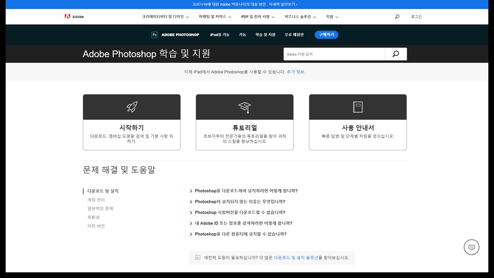
Task: Expand 'Photoshop을 다운로드하여 설치하려면' question
Action: pos(243,190)
